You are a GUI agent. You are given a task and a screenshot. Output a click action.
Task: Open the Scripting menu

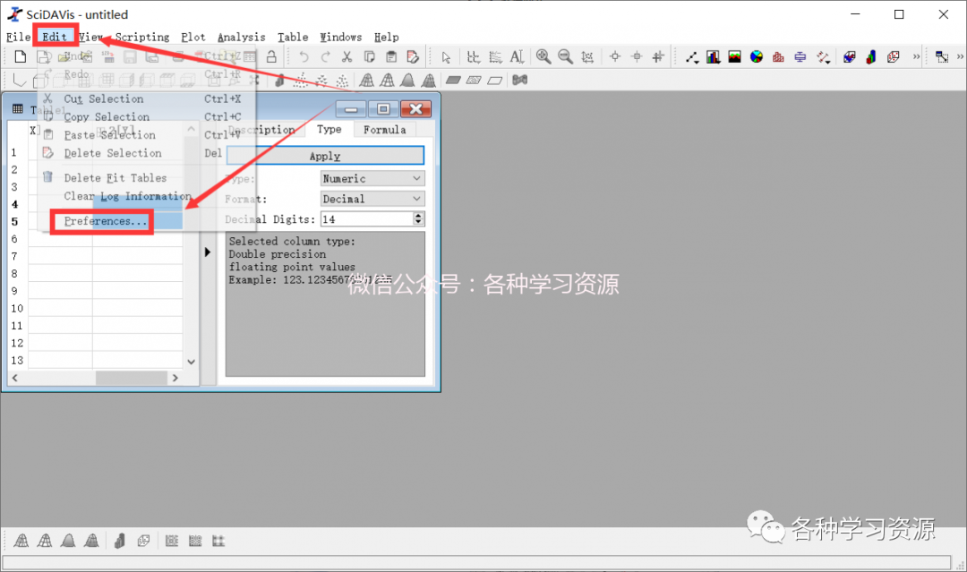(141, 37)
